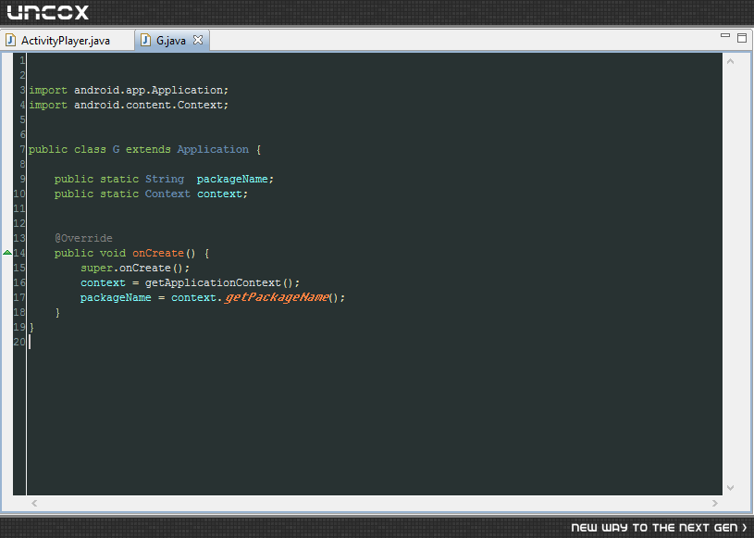Close the G.java tab
754x538 pixels.
(x=198, y=40)
